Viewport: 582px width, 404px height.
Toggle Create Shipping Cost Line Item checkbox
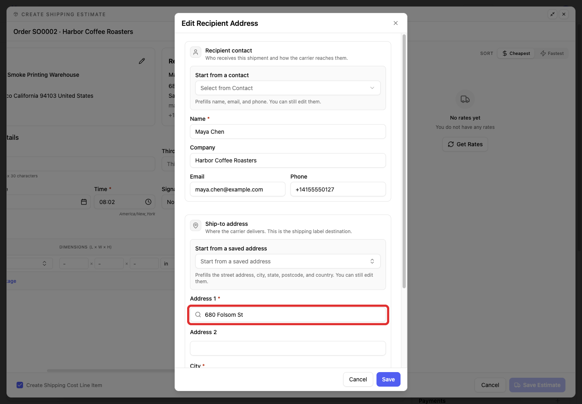coord(20,385)
